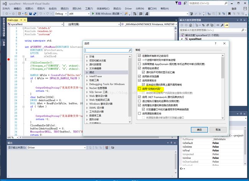Click the Save icon in toolbar
This screenshot has height=181, width=249.
tap(31, 14)
